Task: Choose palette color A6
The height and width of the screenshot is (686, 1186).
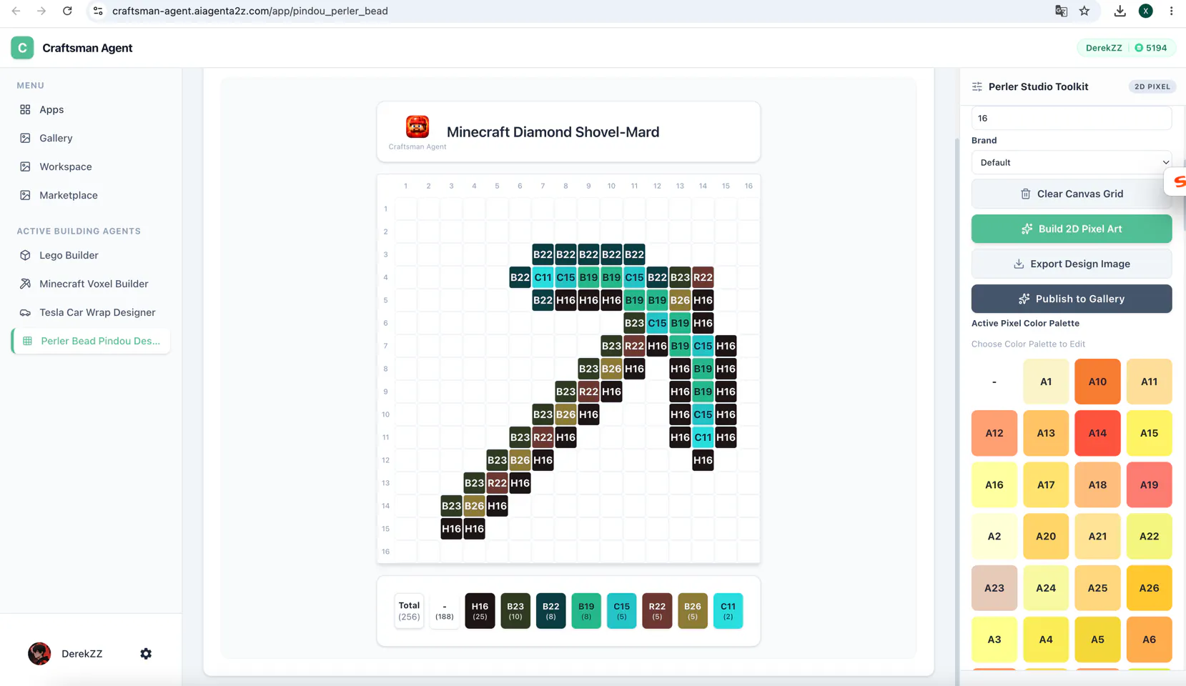Action: [1150, 640]
